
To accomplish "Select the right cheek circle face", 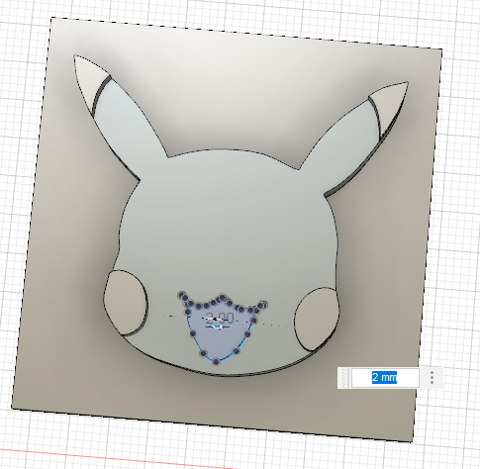I will (x=316, y=320).
